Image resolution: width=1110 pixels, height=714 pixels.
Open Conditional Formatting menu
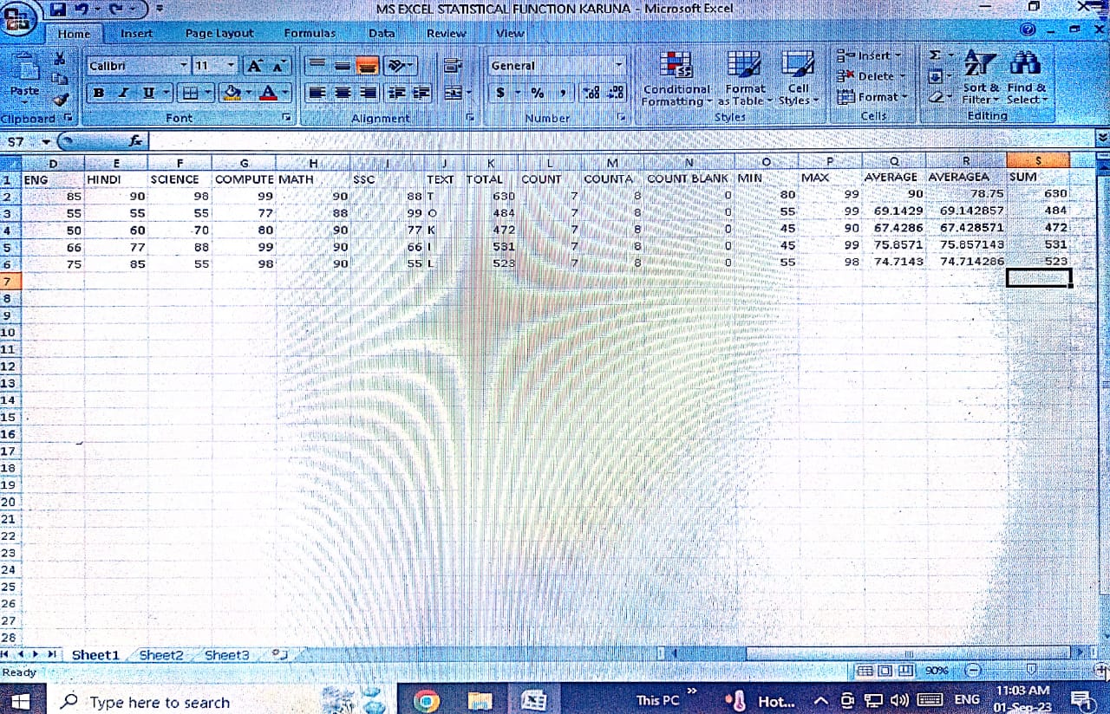(676, 79)
